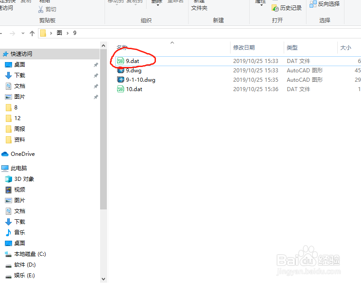361x284 pixels.
Task: Click pin icon next to pinned 图片
Action: coord(96,97)
